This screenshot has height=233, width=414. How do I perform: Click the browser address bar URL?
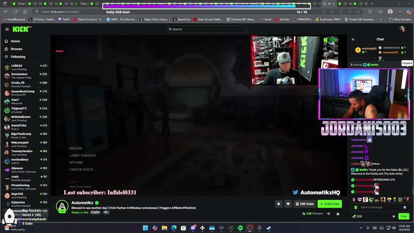pos(60,12)
